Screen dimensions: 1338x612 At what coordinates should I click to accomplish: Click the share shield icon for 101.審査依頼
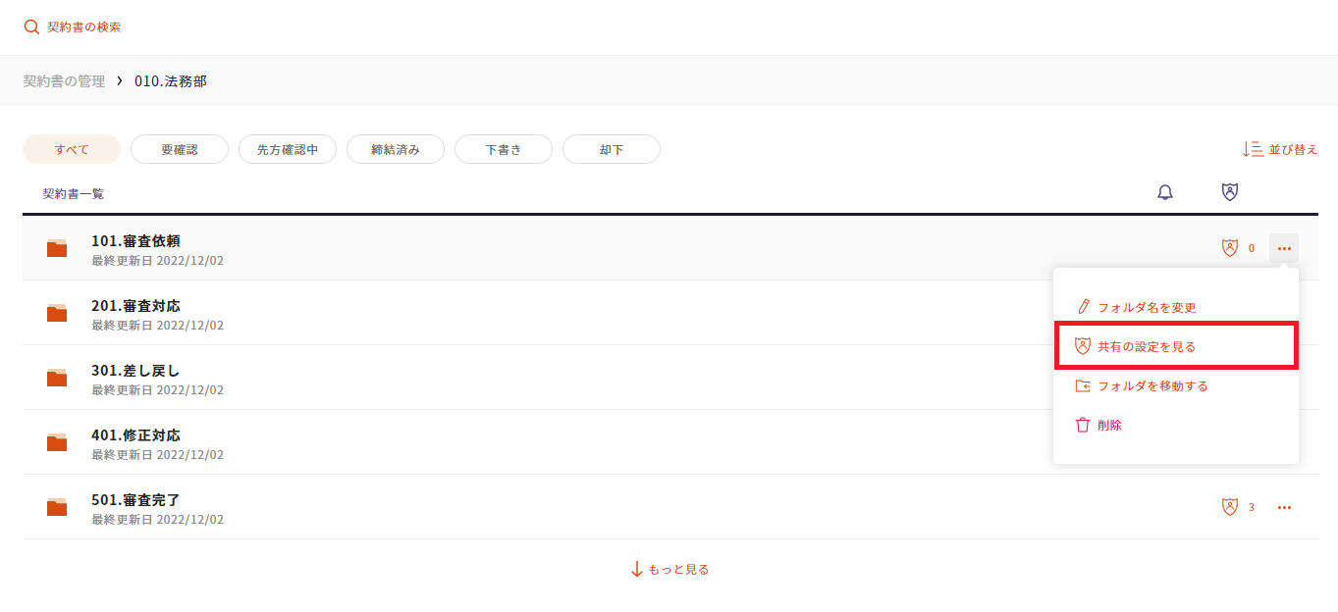(x=1230, y=248)
